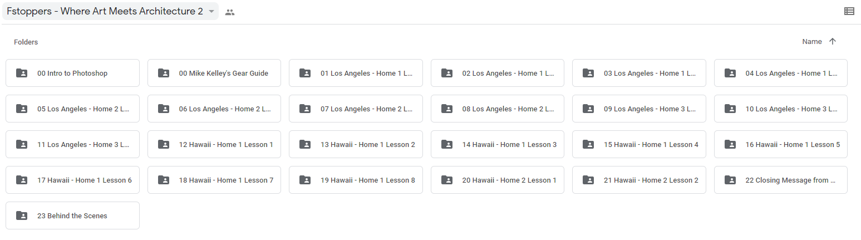Screen dimensions: 861x240
Task: Reverse sort direction with the arrow icon
Action: coord(833,42)
